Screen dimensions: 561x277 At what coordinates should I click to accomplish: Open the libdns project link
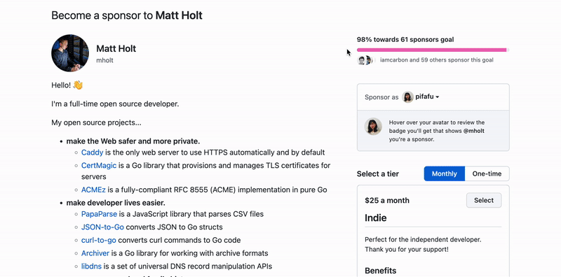tap(92, 267)
